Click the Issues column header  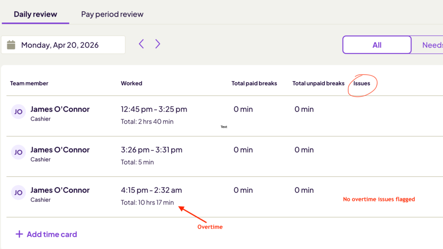[x=362, y=83]
